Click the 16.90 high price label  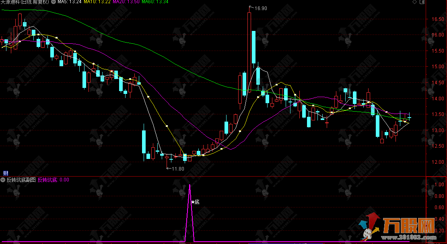tap(260, 8)
